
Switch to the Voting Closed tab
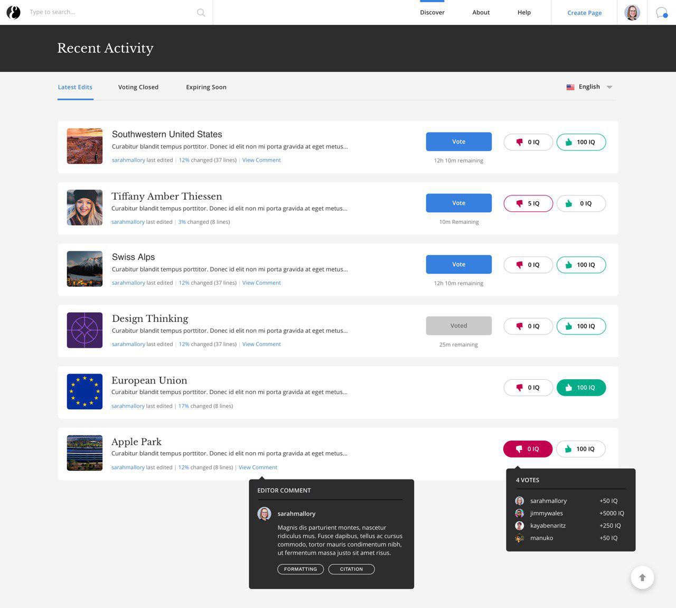(x=138, y=87)
